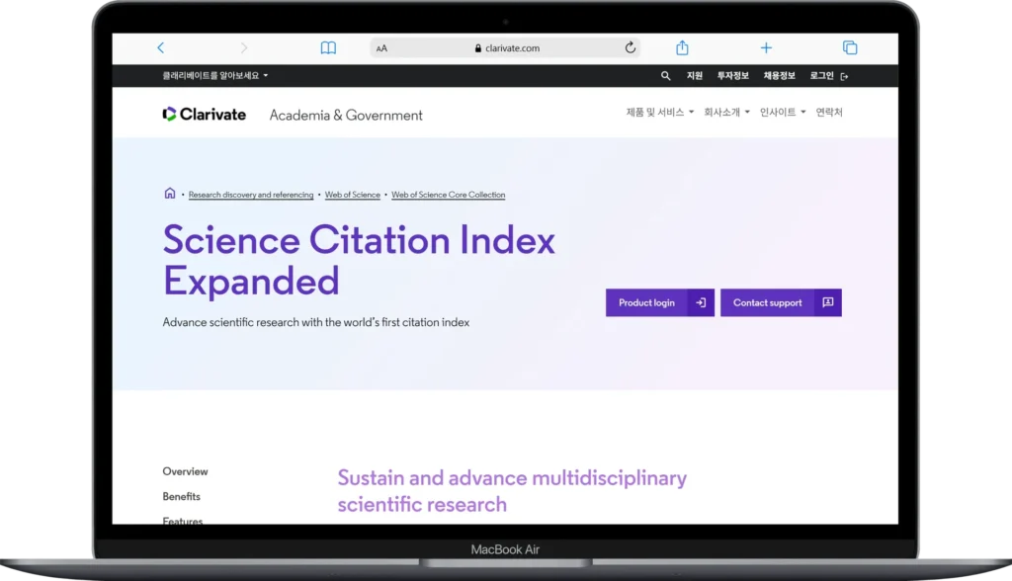This screenshot has width=1012, height=581.
Task: Go back with the browser back arrow
Action: (161, 47)
